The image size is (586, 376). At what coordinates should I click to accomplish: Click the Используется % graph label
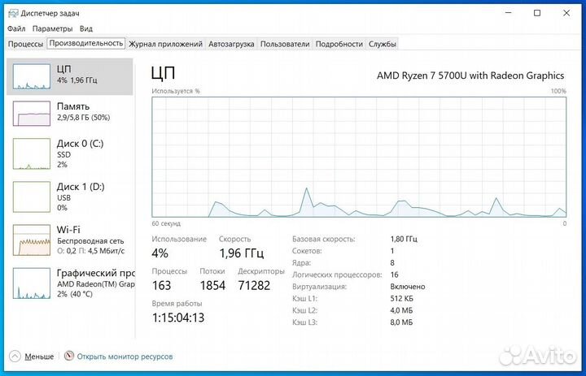pos(176,91)
